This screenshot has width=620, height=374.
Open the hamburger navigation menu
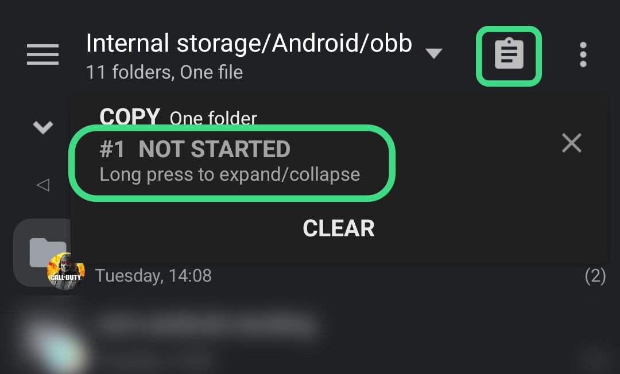pos(42,54)
